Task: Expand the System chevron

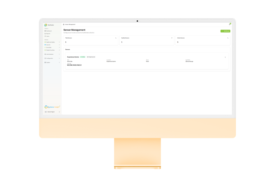Action: pyautogui.click(x=59, y=62)
